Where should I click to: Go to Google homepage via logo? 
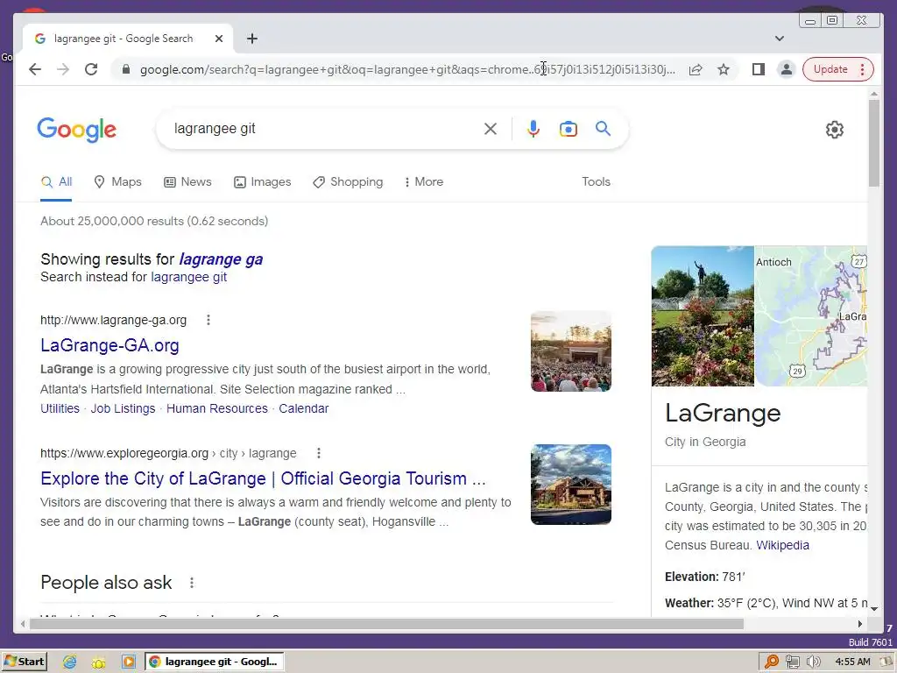[77, 130]
